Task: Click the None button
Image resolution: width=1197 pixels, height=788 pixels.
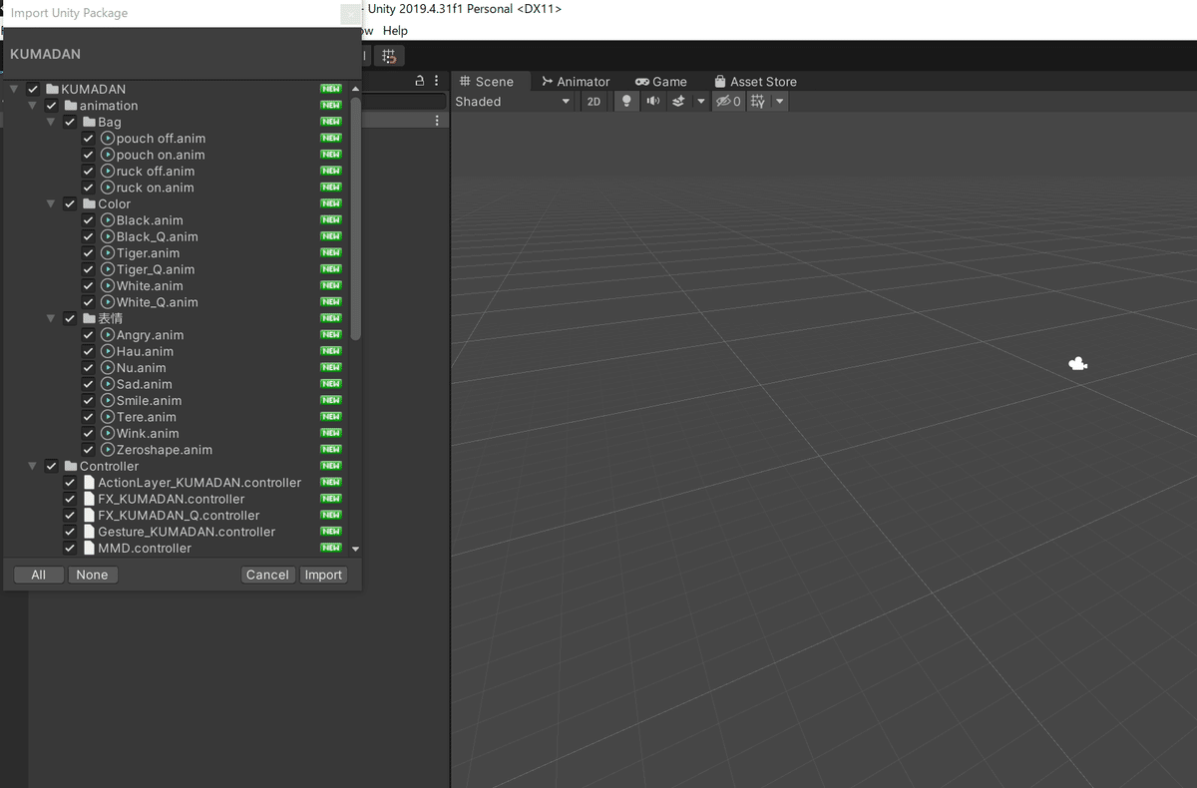Action: (92, 575)
